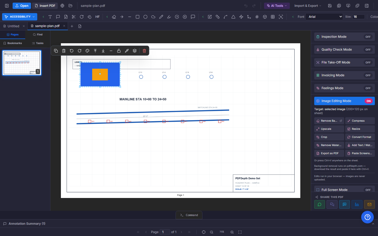Switch to the Bookmarks tab

(13, 43)
